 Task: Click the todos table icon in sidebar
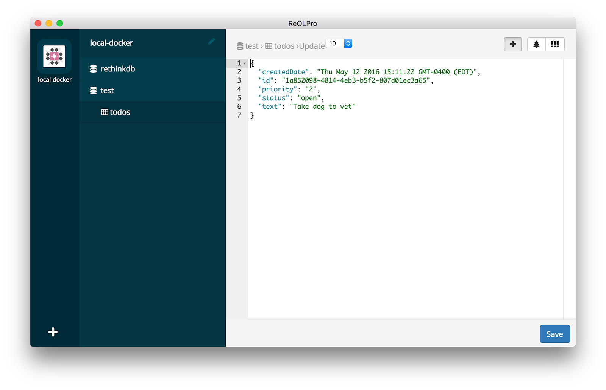point(105,112)
